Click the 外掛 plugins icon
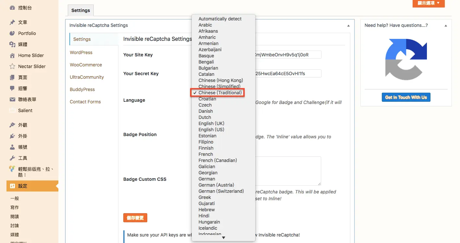The height and width of the screenshot is (243, 460). [12, 136]
